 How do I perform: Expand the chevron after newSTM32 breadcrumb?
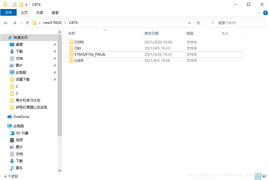65,23
